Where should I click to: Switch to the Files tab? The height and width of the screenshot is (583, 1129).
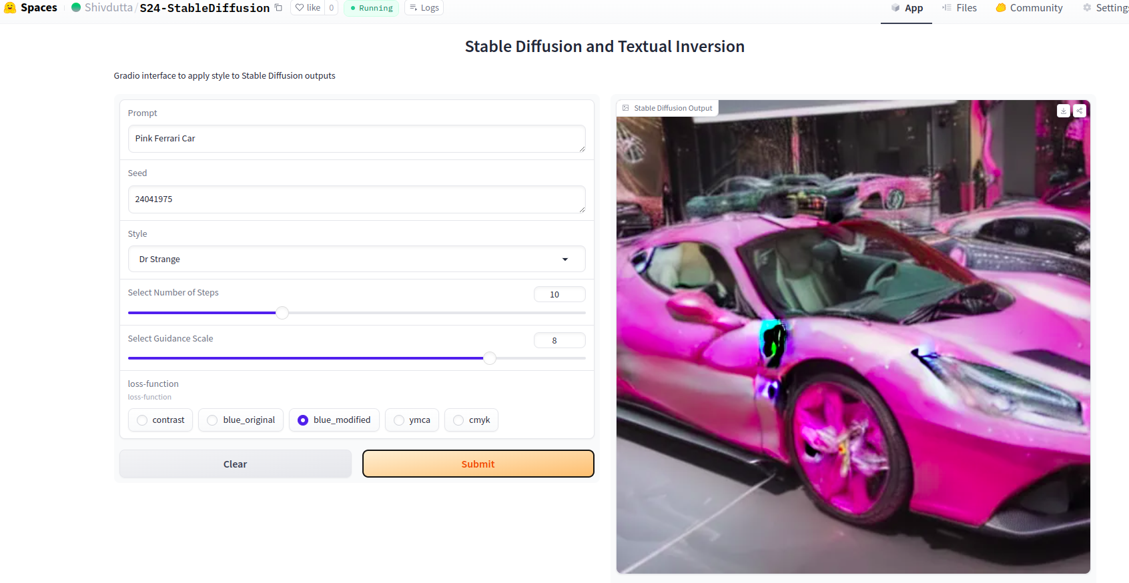click(960, 8)
